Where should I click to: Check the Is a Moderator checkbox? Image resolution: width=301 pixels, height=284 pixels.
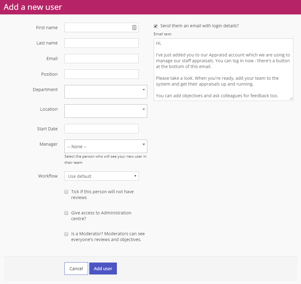pyautogui.click(x=66, y=234)
